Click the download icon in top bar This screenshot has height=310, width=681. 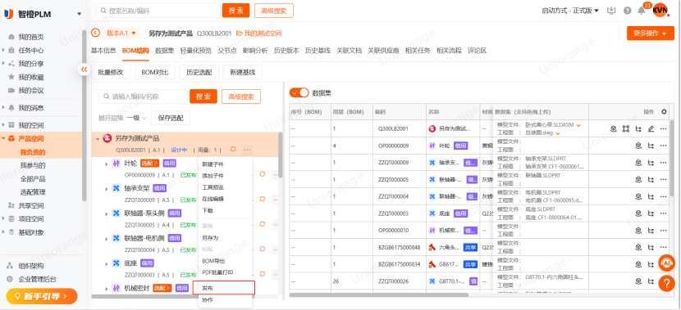611,11
